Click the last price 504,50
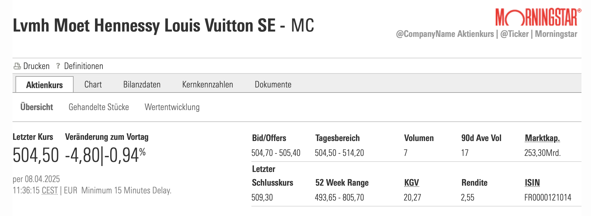Viewport: 591px width, 216px height. [36, 155]
